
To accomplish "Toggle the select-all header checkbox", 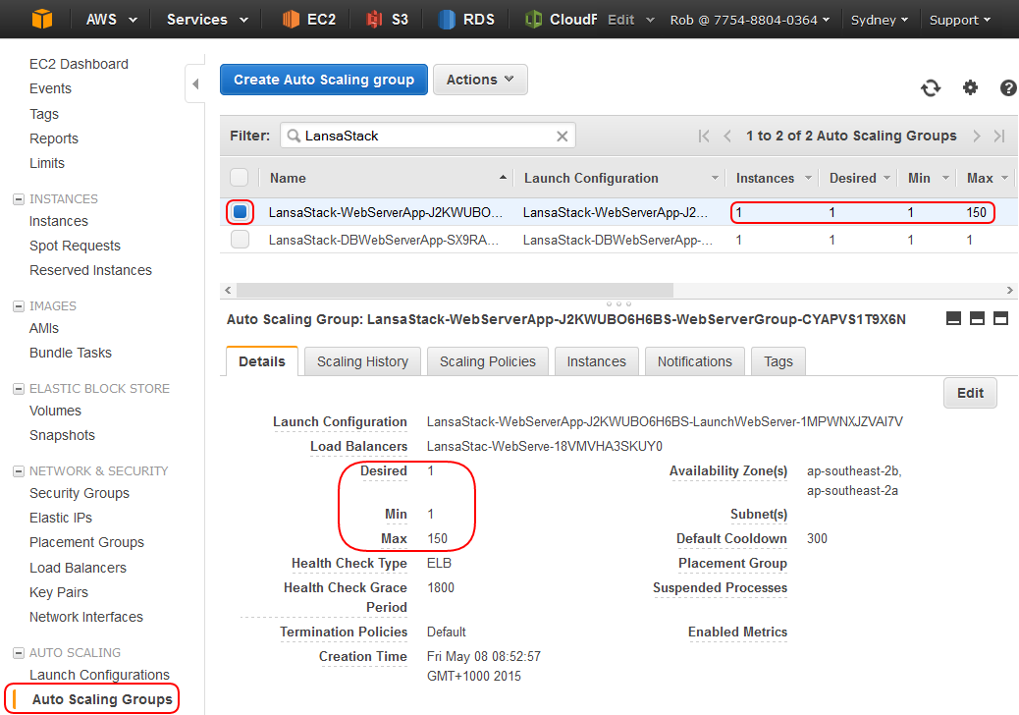I will click(x=240, y=178).
